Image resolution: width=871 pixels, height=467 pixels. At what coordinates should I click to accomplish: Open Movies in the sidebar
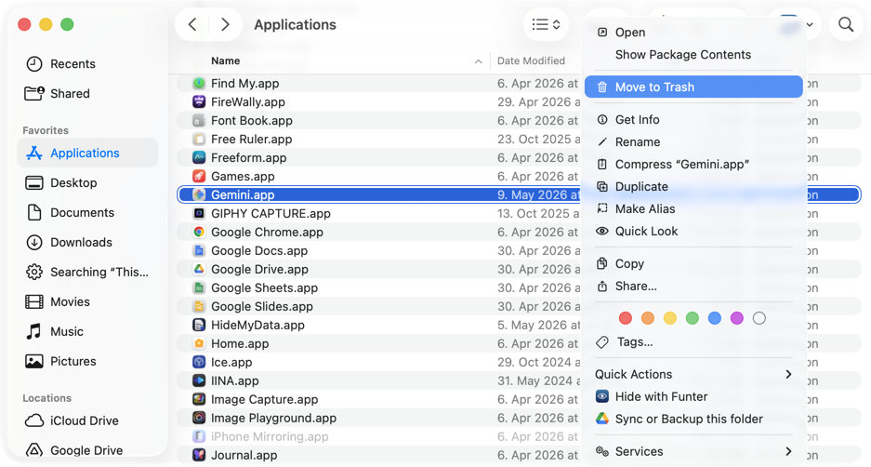(87, 302)
